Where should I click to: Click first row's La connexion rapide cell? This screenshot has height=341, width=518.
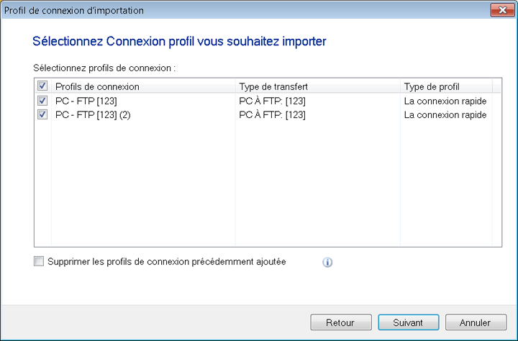pos(445,101)
